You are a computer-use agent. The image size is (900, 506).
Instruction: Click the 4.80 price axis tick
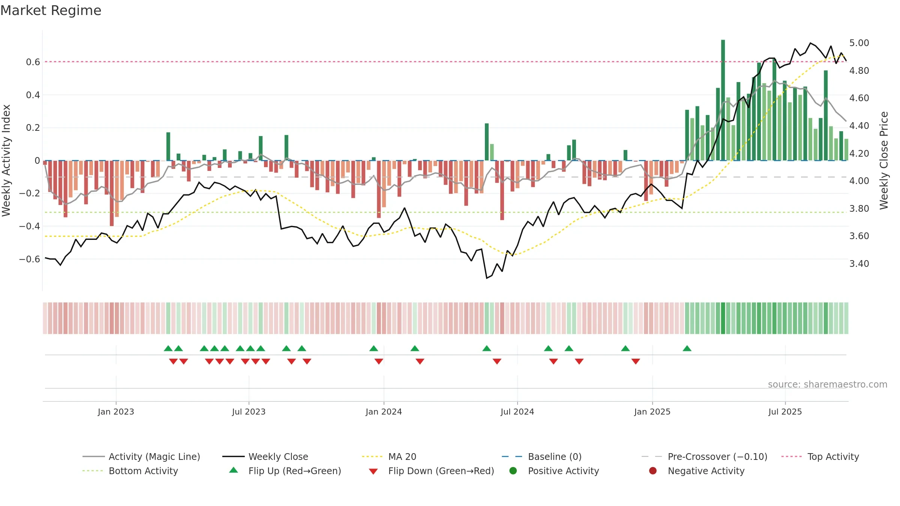coord(859,70)
